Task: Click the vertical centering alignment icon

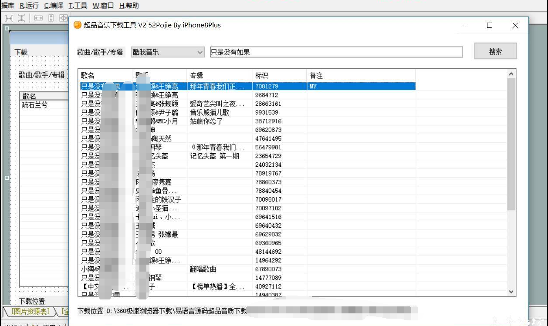Action: pyautogui.click(x=21, y=18)
